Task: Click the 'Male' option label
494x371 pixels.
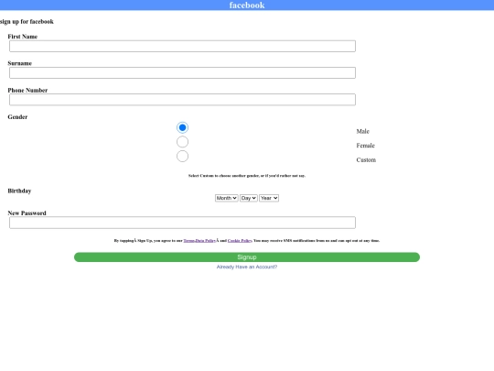Action: tap(362, 131)
